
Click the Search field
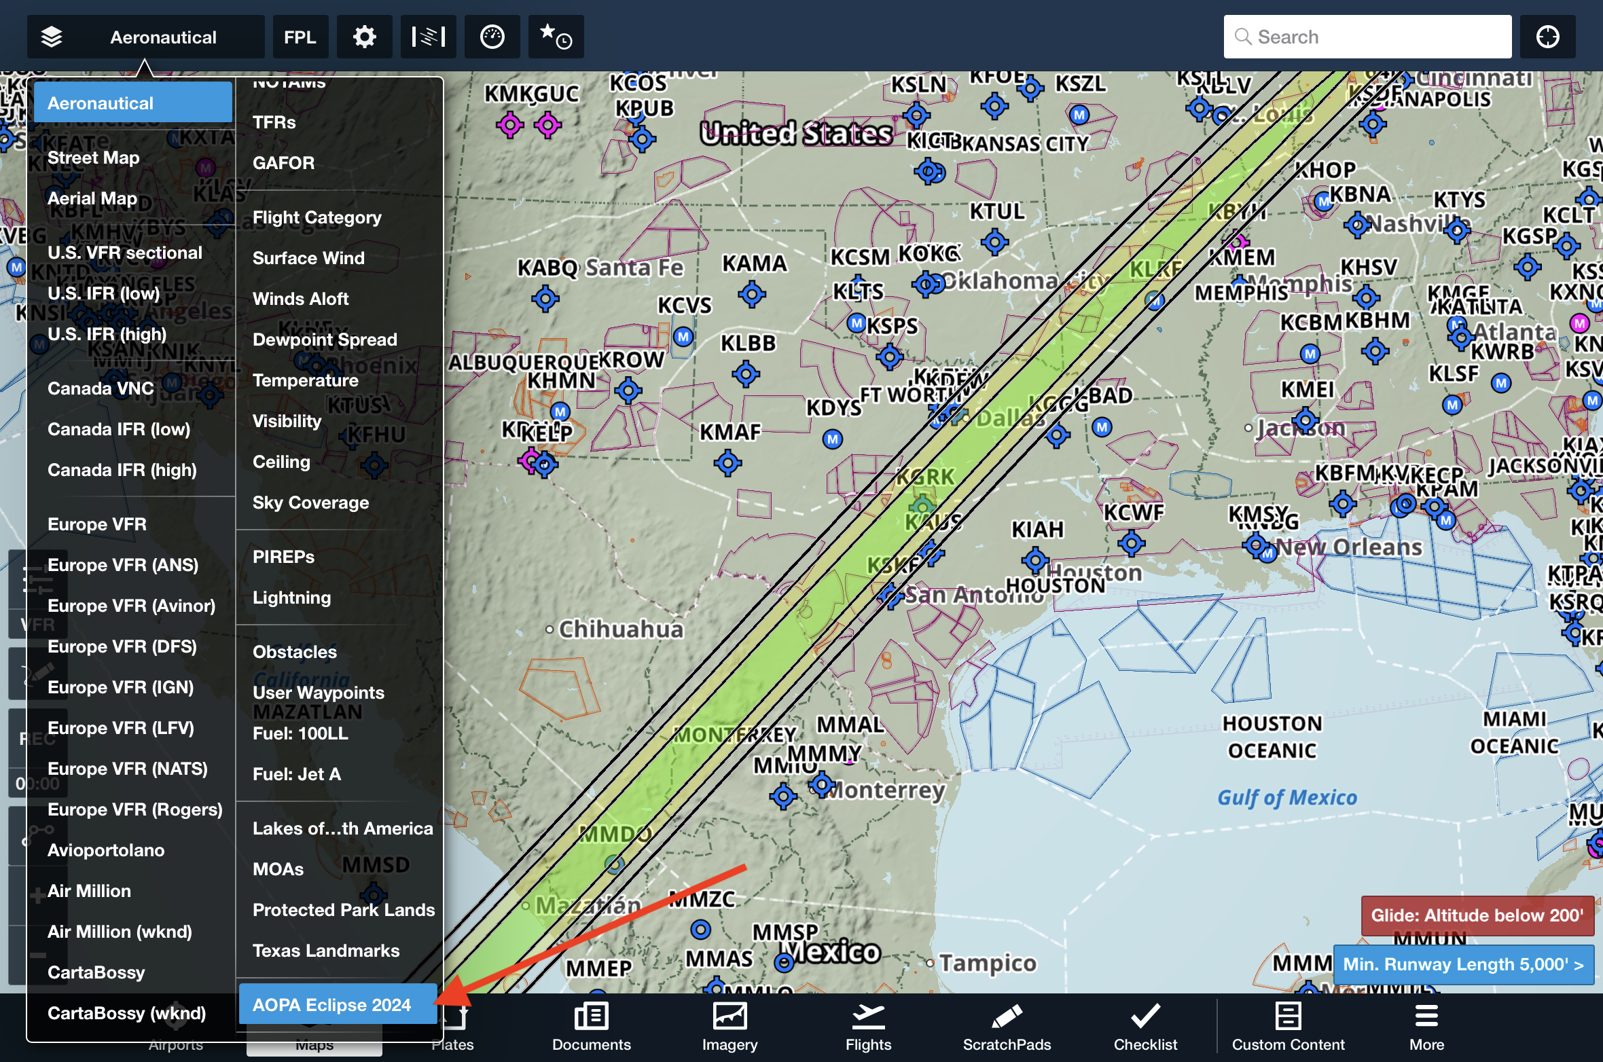(1367, 37)
